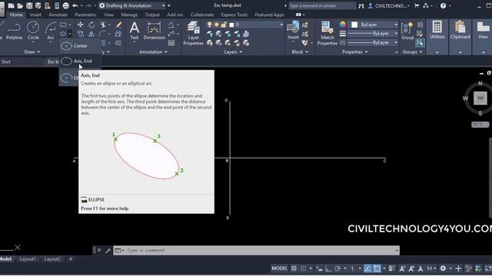Click the Autodesk App Store cart icon
Screen dimensions: 492x276
[417, 5]
